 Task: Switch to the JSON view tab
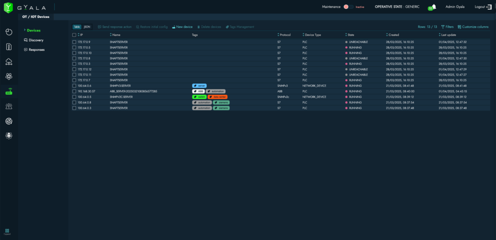(x=87, y=27)
